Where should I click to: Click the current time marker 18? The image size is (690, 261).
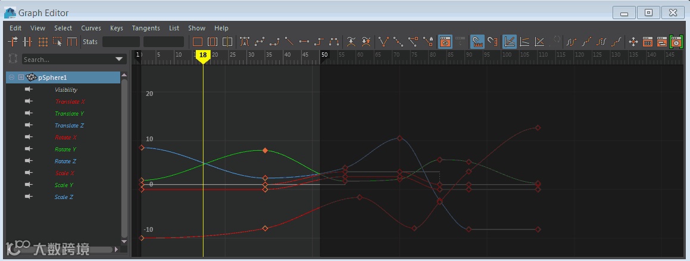coord(202,55)
